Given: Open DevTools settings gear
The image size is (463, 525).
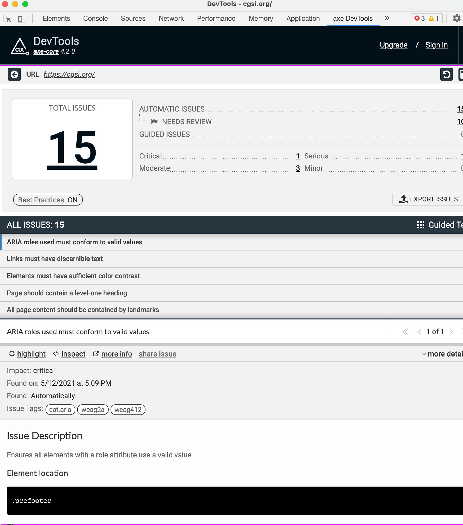Looking at the screenshot, I should point(457,18).
